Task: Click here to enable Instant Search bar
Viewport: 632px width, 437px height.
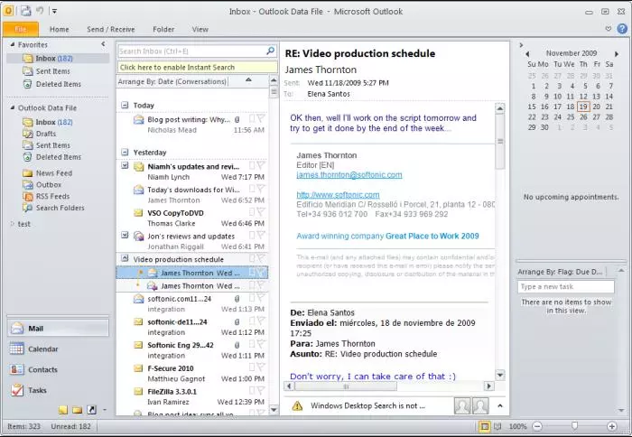Action: point(198,68)
